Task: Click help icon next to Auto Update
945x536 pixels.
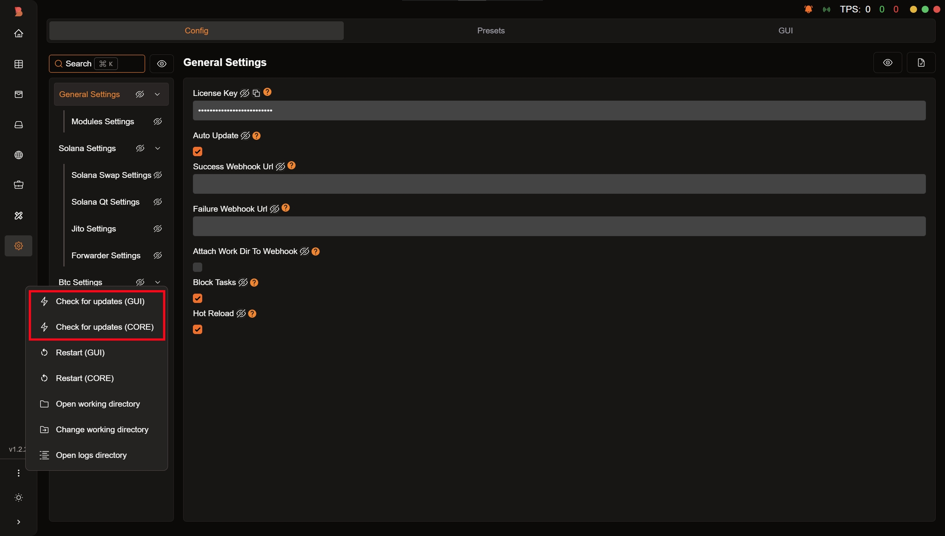Action: [x=257, y=136]
